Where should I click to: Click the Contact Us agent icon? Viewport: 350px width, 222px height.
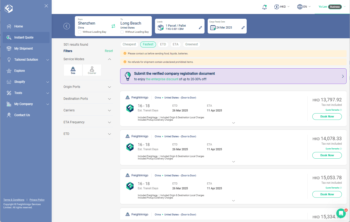(x=9, y=115)
